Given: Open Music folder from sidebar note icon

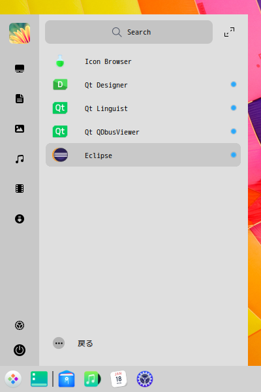Looking at the screenshot, I should 20,159.
